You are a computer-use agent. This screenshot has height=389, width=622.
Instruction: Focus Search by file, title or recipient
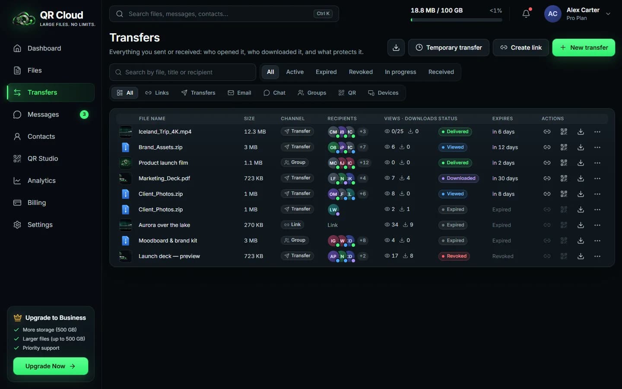point(183,72)
